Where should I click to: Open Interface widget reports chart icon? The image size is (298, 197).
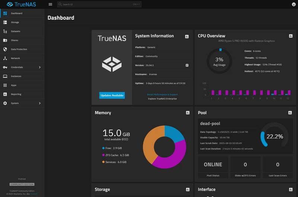pos(291,190)
